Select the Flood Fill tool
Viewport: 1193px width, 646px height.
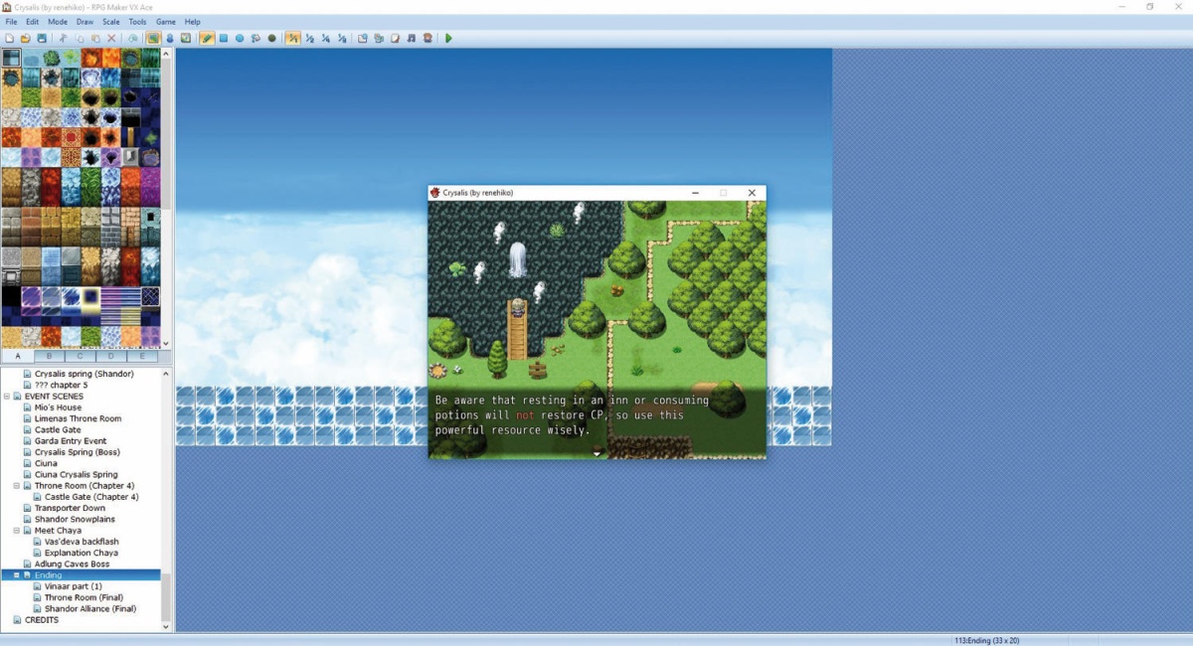256,38
